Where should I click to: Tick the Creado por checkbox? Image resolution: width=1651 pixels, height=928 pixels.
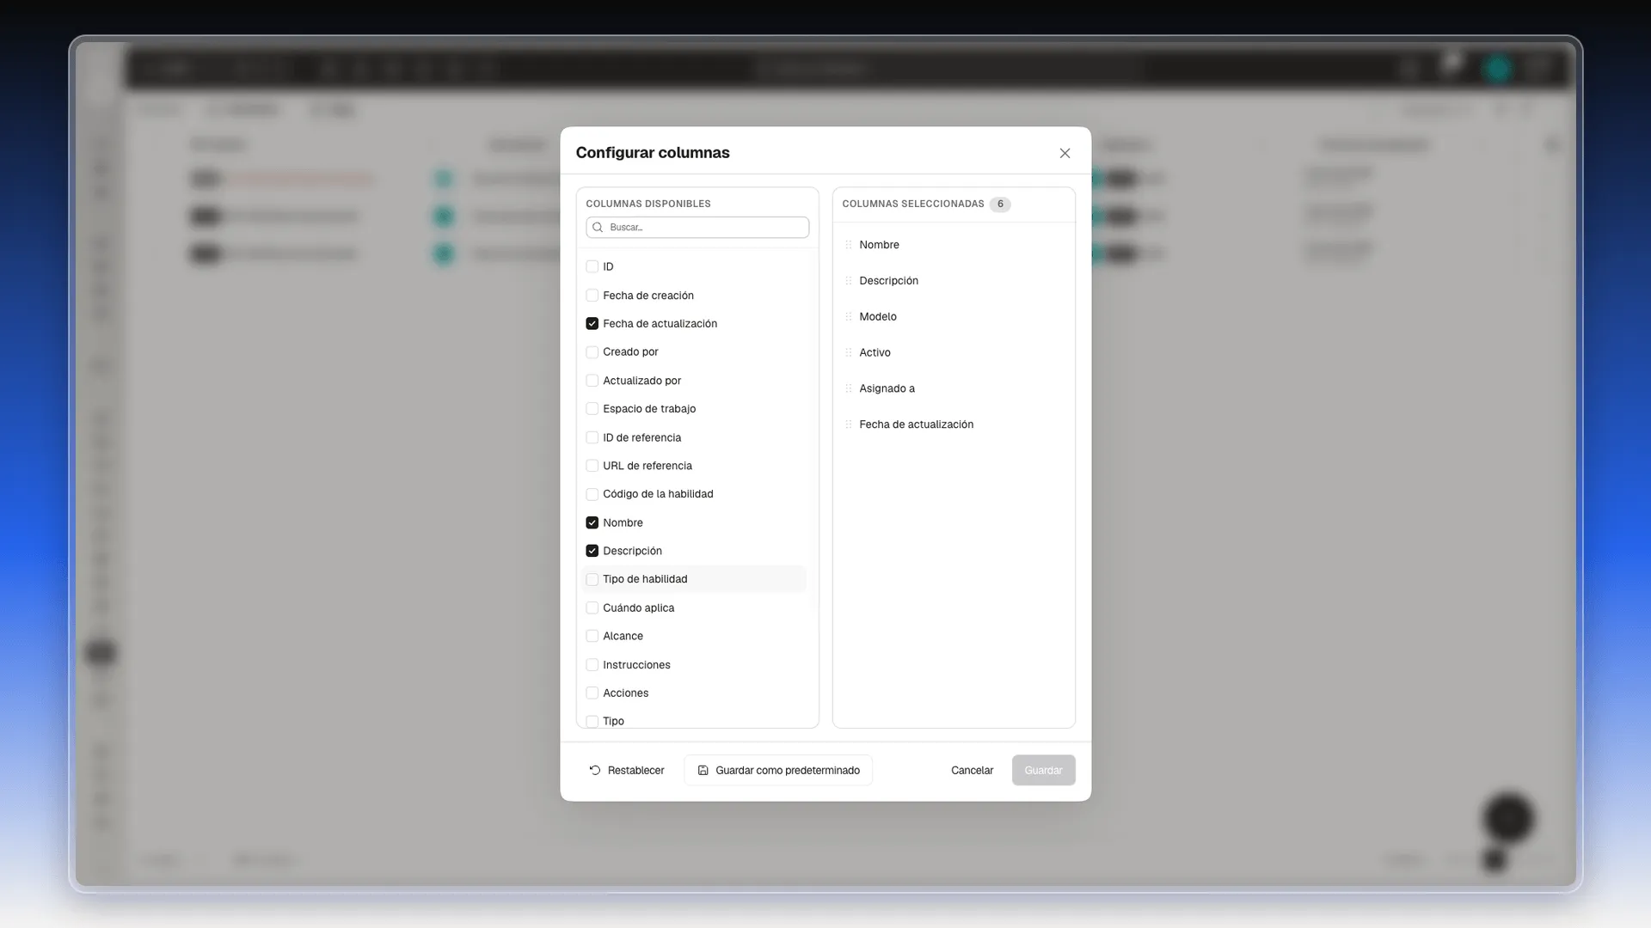592,352
